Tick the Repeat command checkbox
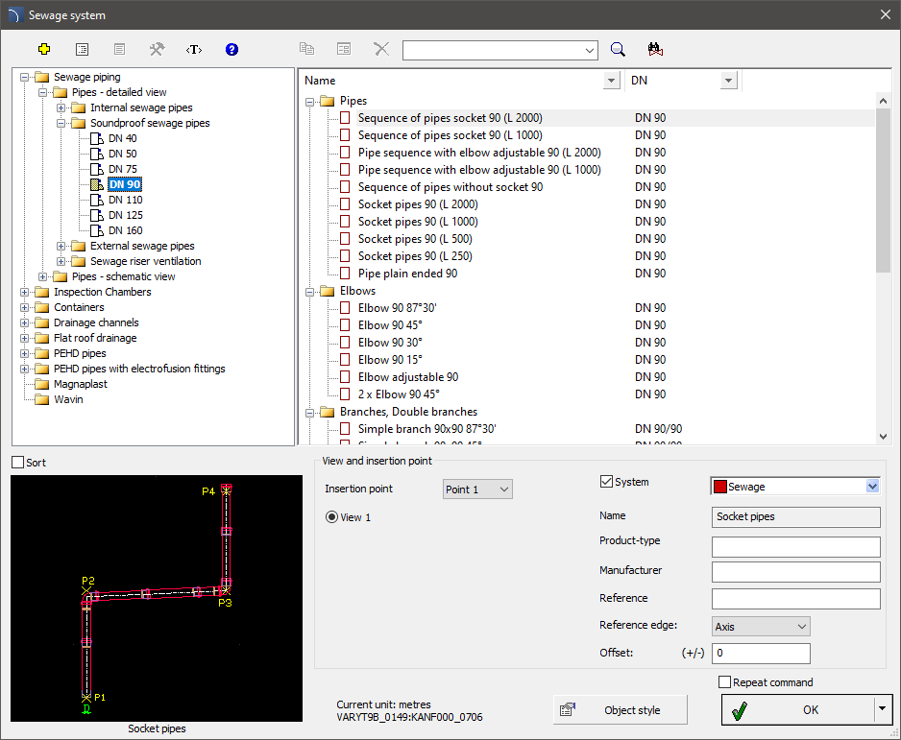The image size is (901, 740). pos(725,682)
